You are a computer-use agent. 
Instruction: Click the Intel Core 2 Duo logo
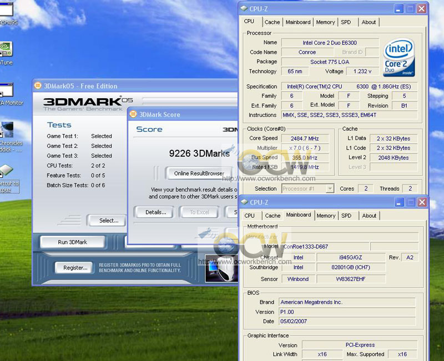(399, 58)
